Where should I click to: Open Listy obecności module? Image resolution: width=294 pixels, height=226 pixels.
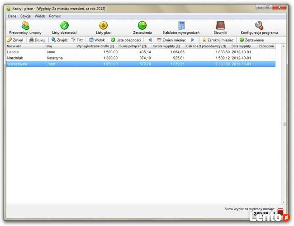click(x=64, y=28)
